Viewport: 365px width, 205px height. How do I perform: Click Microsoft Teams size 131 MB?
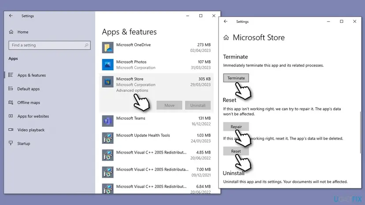pyautogui.click(x=205, y=118)
